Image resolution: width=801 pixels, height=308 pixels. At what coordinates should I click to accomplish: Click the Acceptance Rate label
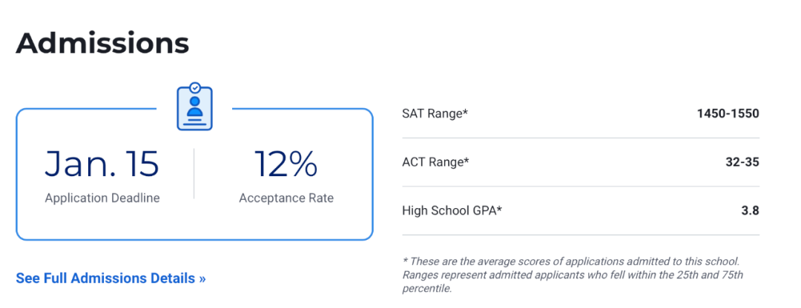coord(286,198)
